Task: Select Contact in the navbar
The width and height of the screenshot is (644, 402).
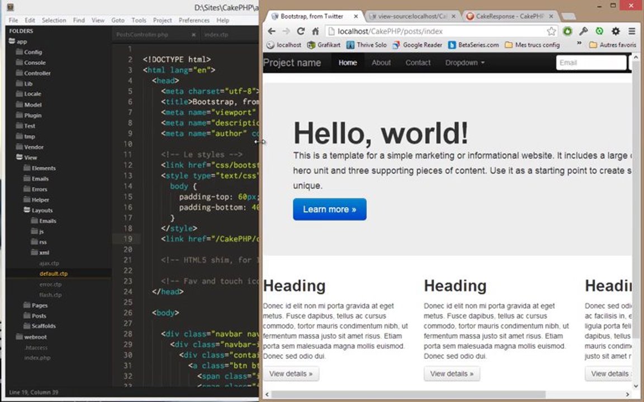Action: point(418,63)
